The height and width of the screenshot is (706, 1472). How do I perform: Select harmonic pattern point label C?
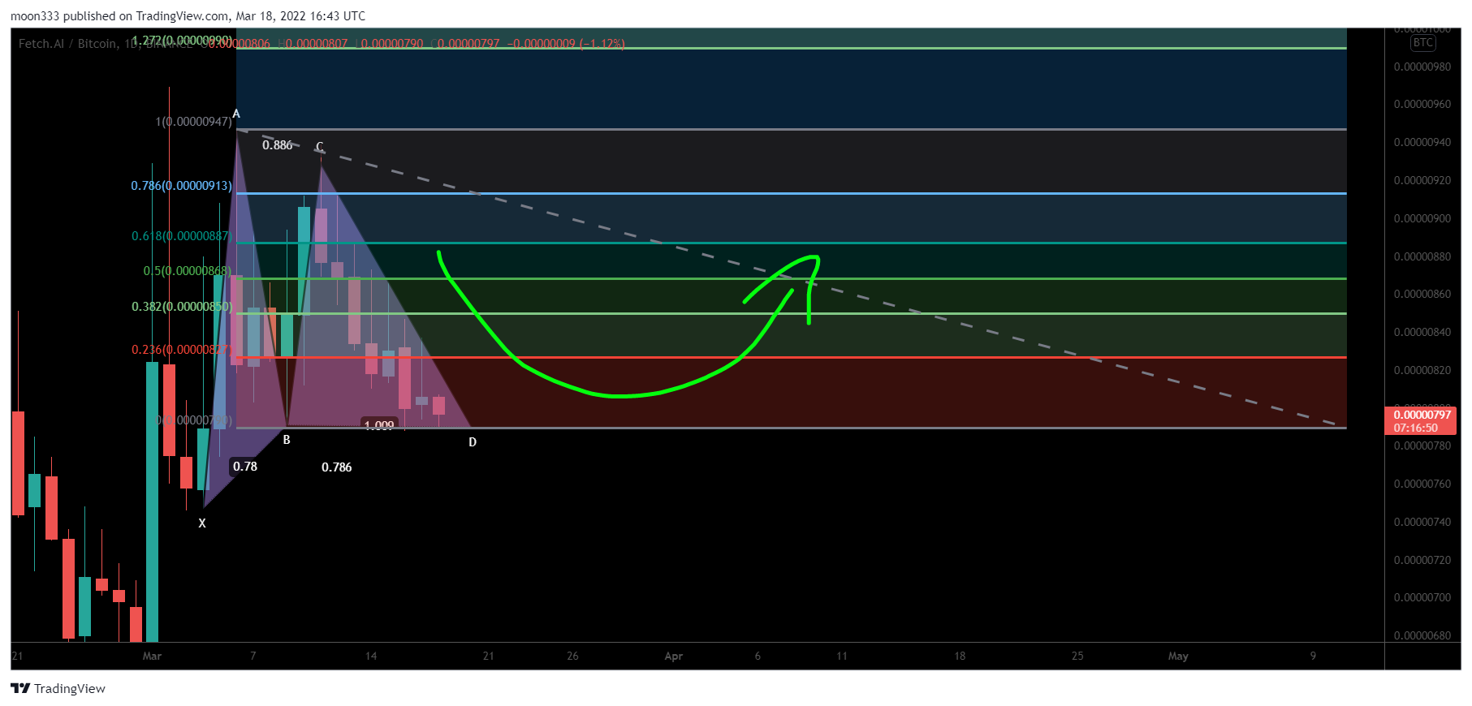click(x=320, y=147)
